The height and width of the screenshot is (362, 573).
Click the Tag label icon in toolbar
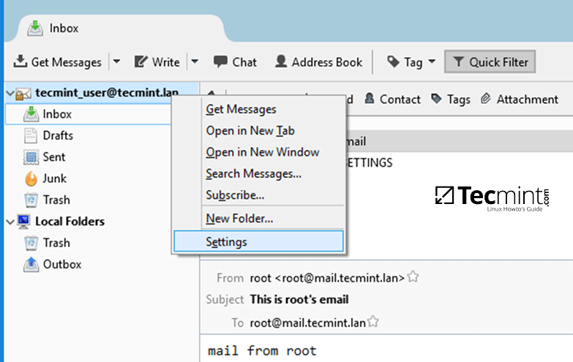[393, 61]
